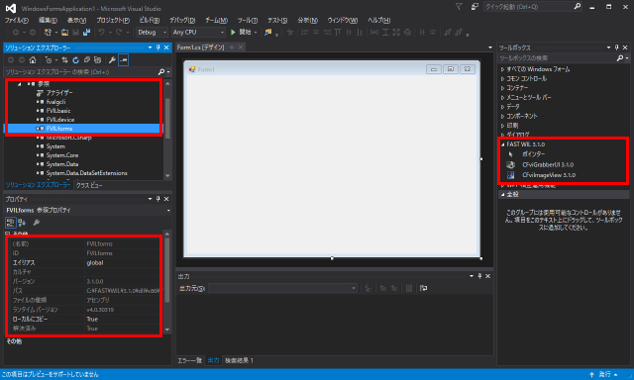
Task: Toggle auto-hide pin on Toolbox panel
Action: [x=617, y=47]
